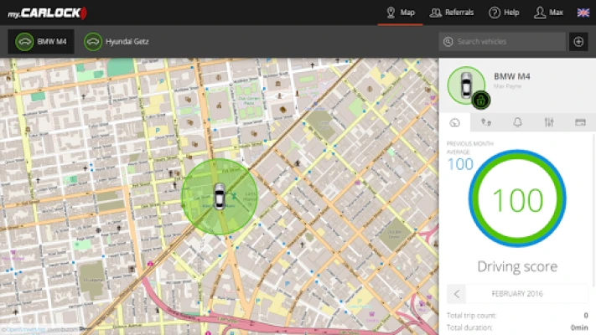Click the previous month average 100 value
Screen dimensions: 596x335
(460, 164)
